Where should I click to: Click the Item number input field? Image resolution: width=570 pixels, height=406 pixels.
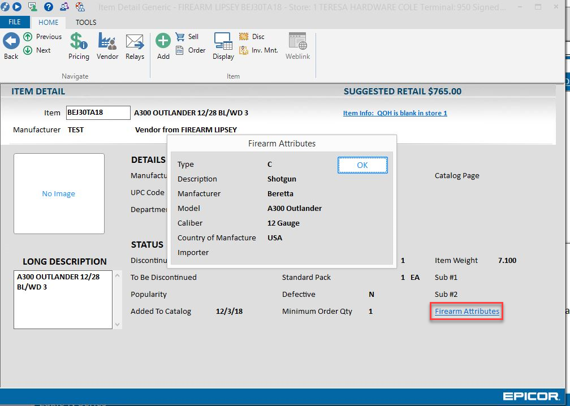98,113
